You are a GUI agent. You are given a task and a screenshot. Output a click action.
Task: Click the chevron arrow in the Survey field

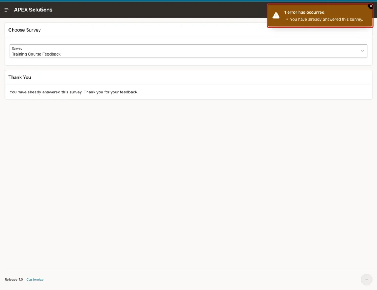(x=362, y=51)
